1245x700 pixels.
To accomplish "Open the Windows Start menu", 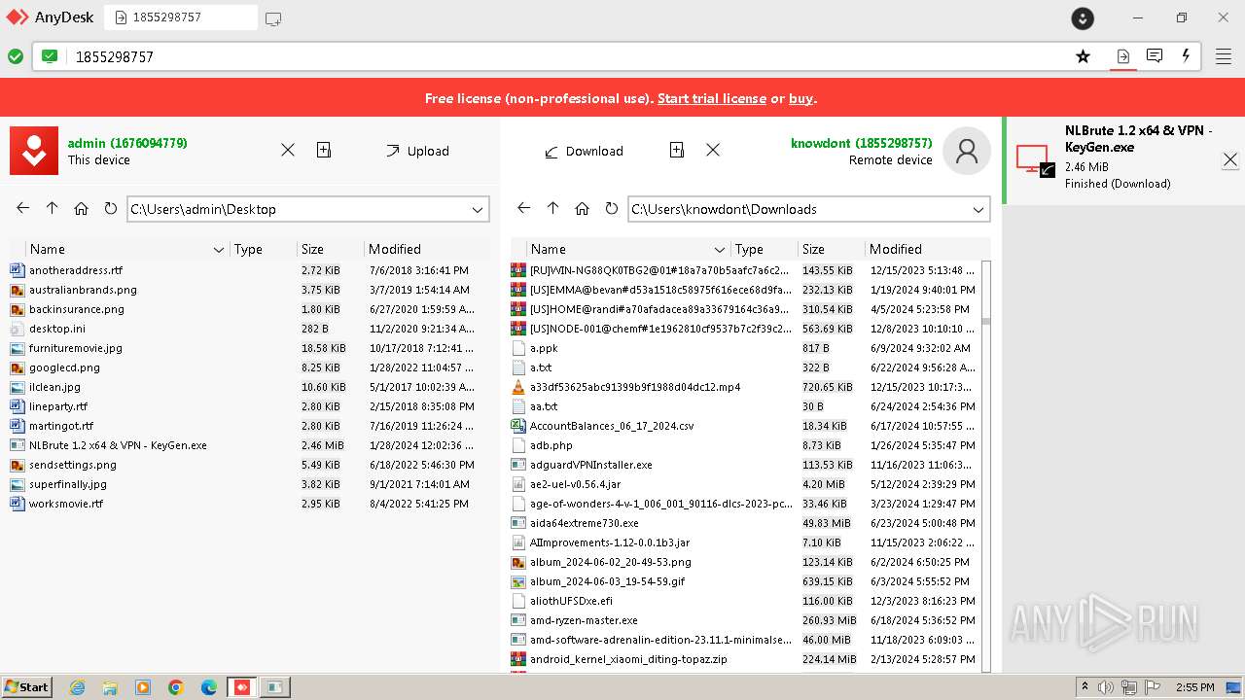I will point(26,686).
